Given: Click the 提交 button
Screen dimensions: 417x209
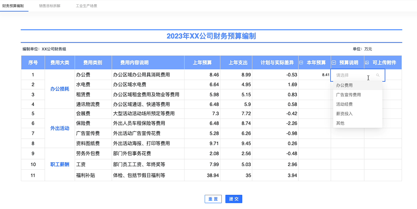Looking at the screenshot, I should 234,199.
